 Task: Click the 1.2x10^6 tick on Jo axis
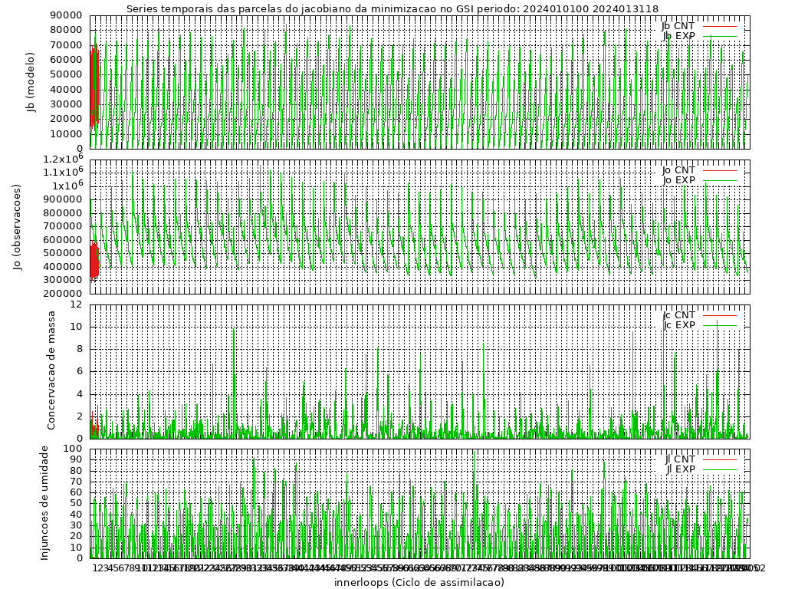click(63, 160)
